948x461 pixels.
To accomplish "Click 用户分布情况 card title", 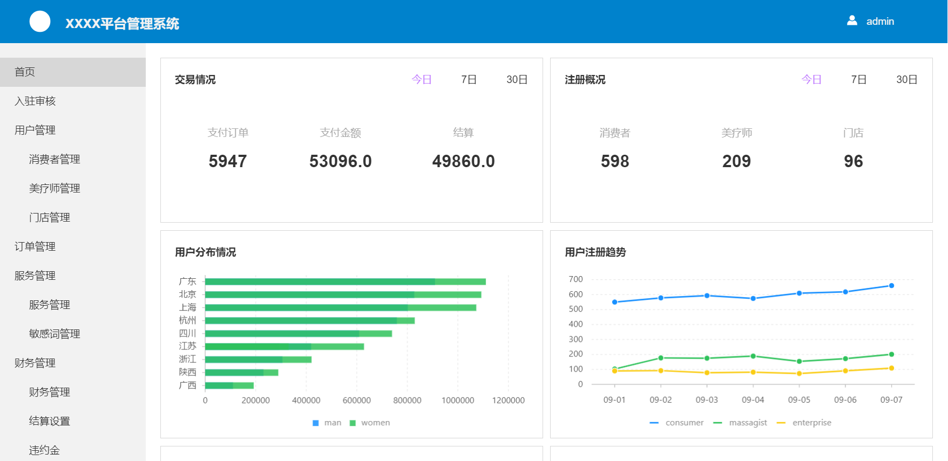I will click(x=205, y=252).
